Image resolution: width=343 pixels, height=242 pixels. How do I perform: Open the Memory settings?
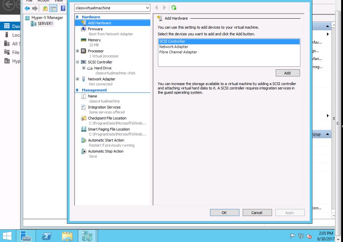[x=94, y=40]
